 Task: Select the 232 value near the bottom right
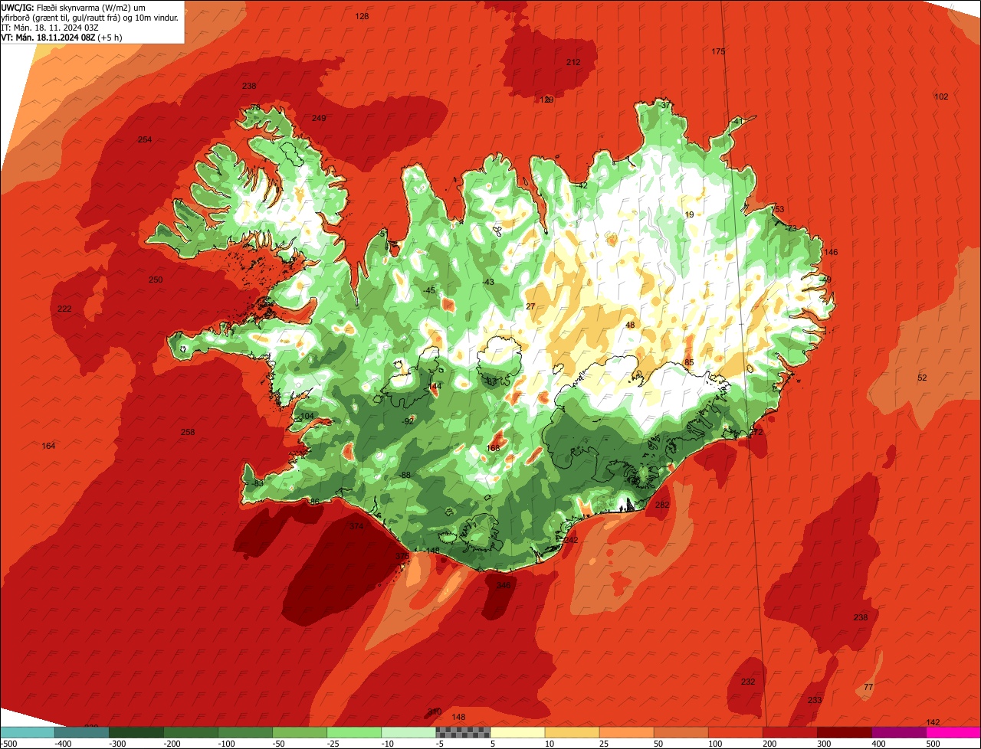pos(748,682)
